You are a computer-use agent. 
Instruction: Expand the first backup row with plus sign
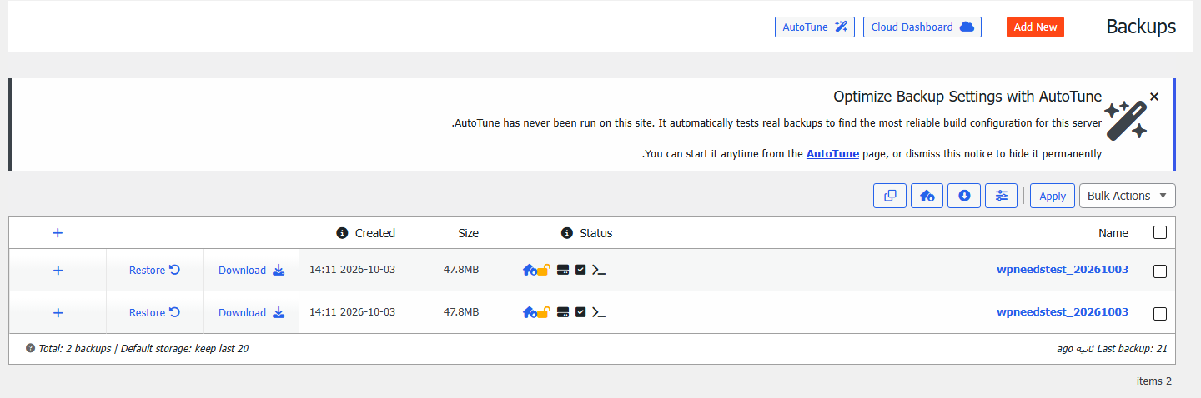click(x=58, y=270)
